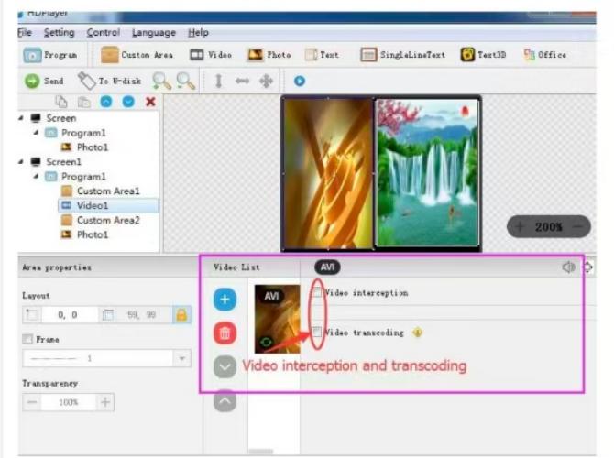Select Custom Area2 in the tree
Image resolution: width=614 pixels, height=458 pixels.
107,220
